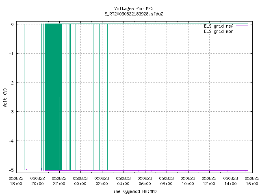Click the x-axis label 050823 02:00
The image size is (260, 195).
click(102, 181)
